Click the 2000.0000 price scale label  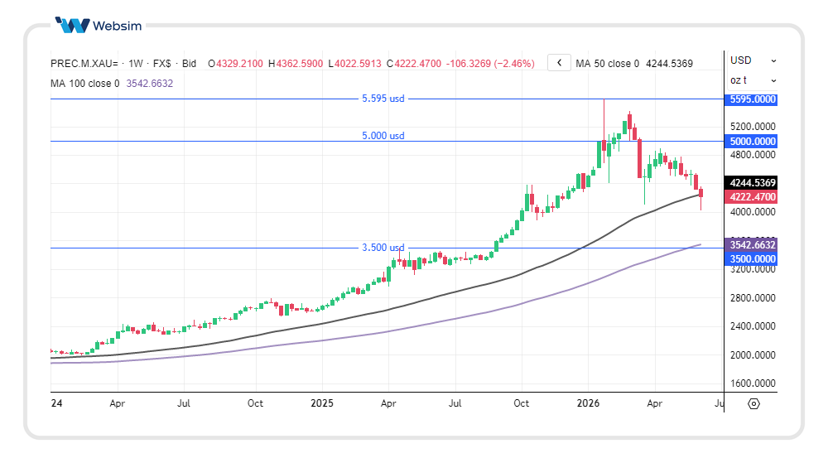753,354
